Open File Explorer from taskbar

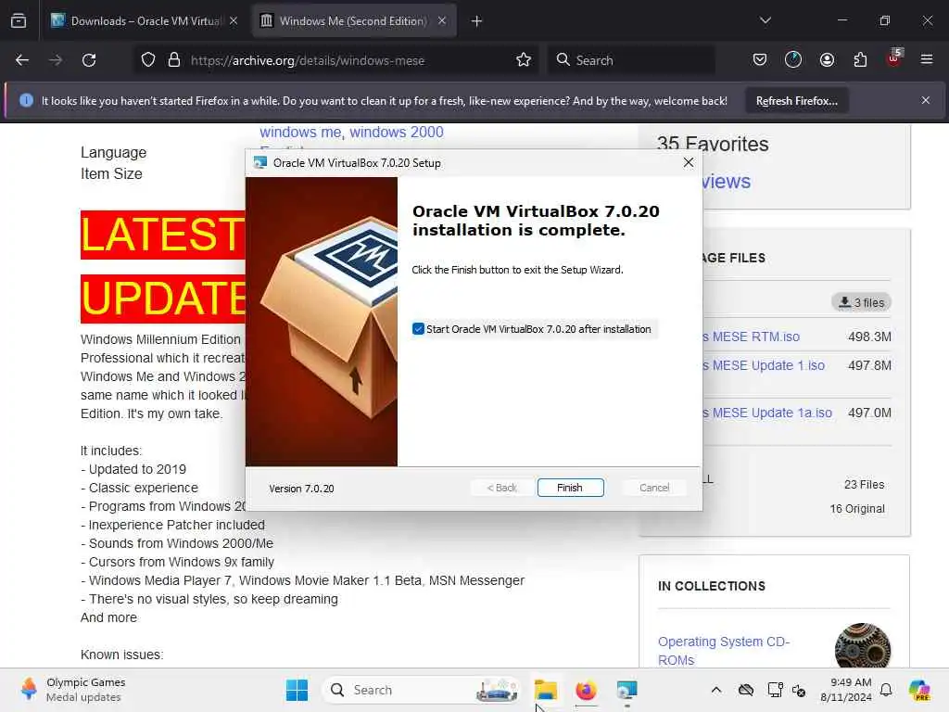click(545, 690)
